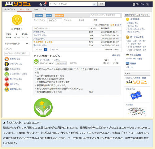Click the Yコミュ logo in header

pos(18,4)
